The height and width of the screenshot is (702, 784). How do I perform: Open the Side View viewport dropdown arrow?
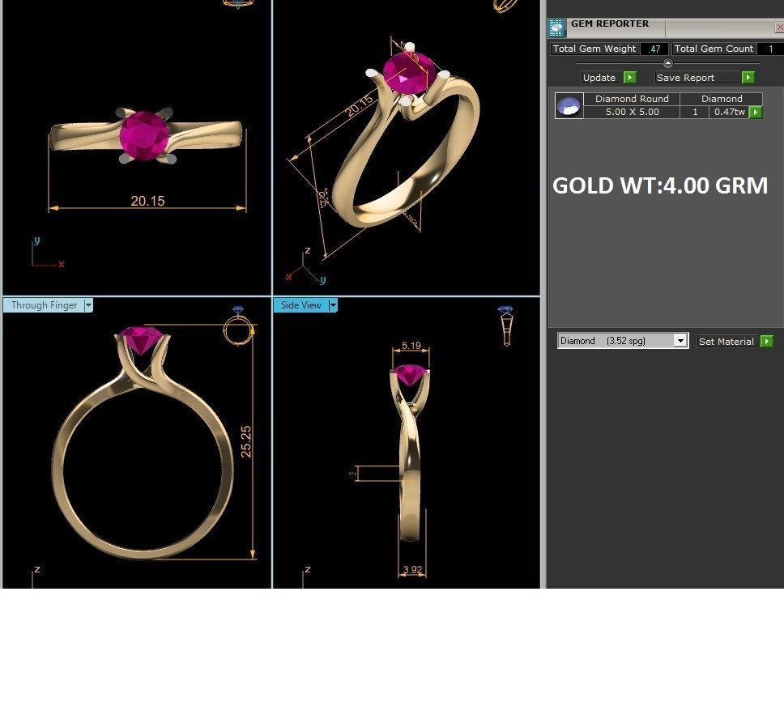(333, 305)
